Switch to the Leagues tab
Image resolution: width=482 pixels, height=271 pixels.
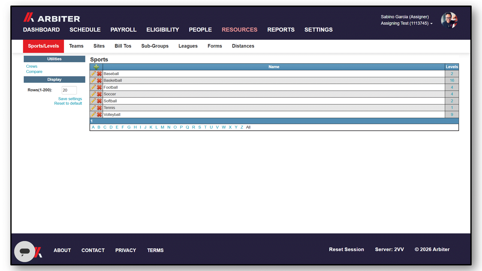click(188, 46)
